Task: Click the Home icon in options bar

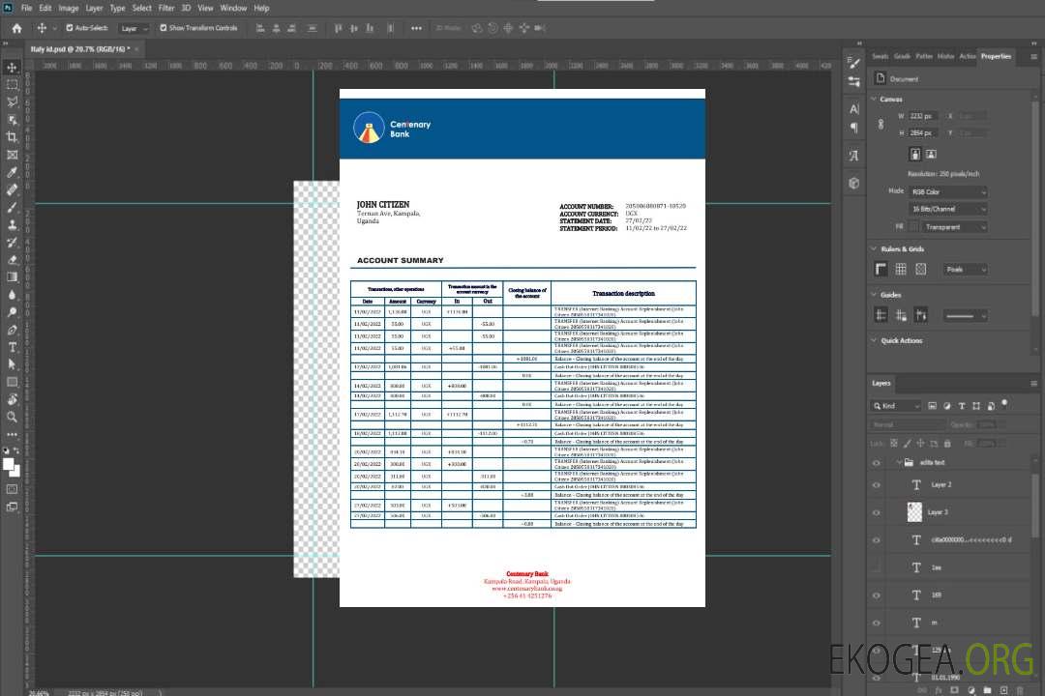Action: tap(16, 28)
